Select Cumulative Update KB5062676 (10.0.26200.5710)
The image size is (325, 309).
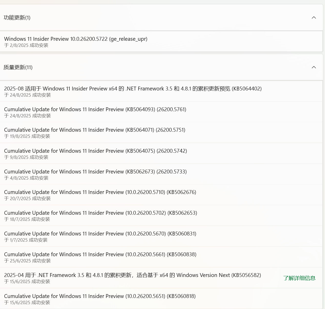(x=161, y=195)
